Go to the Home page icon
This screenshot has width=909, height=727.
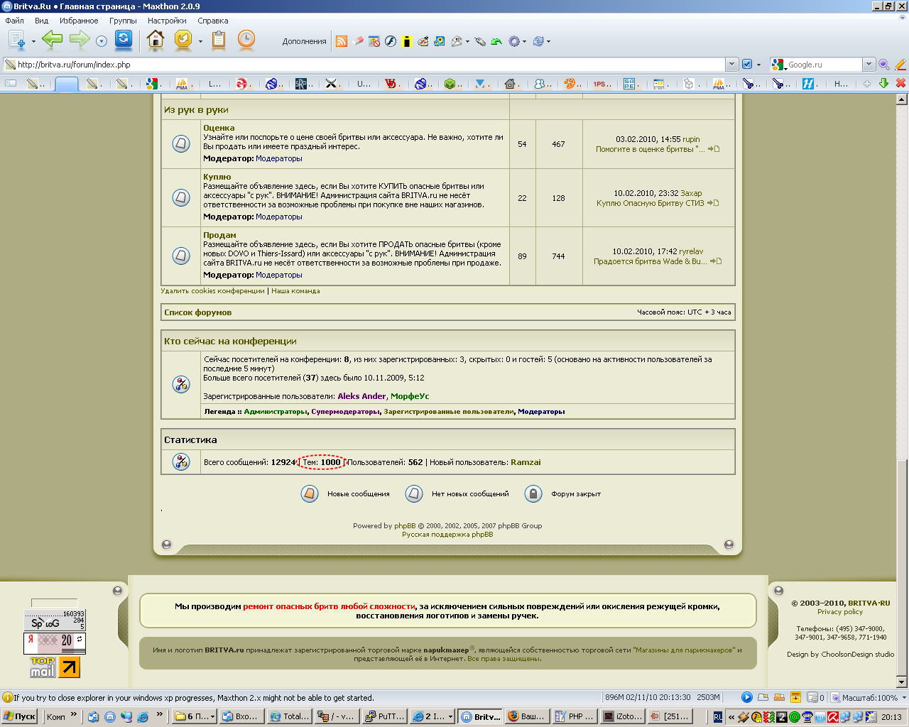pos(156,40)
